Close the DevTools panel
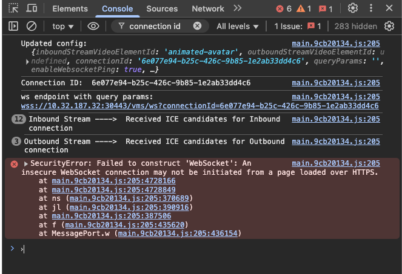The width and height of the screenshot is (402, 274). pyautogui.click(x=389, y=8)
